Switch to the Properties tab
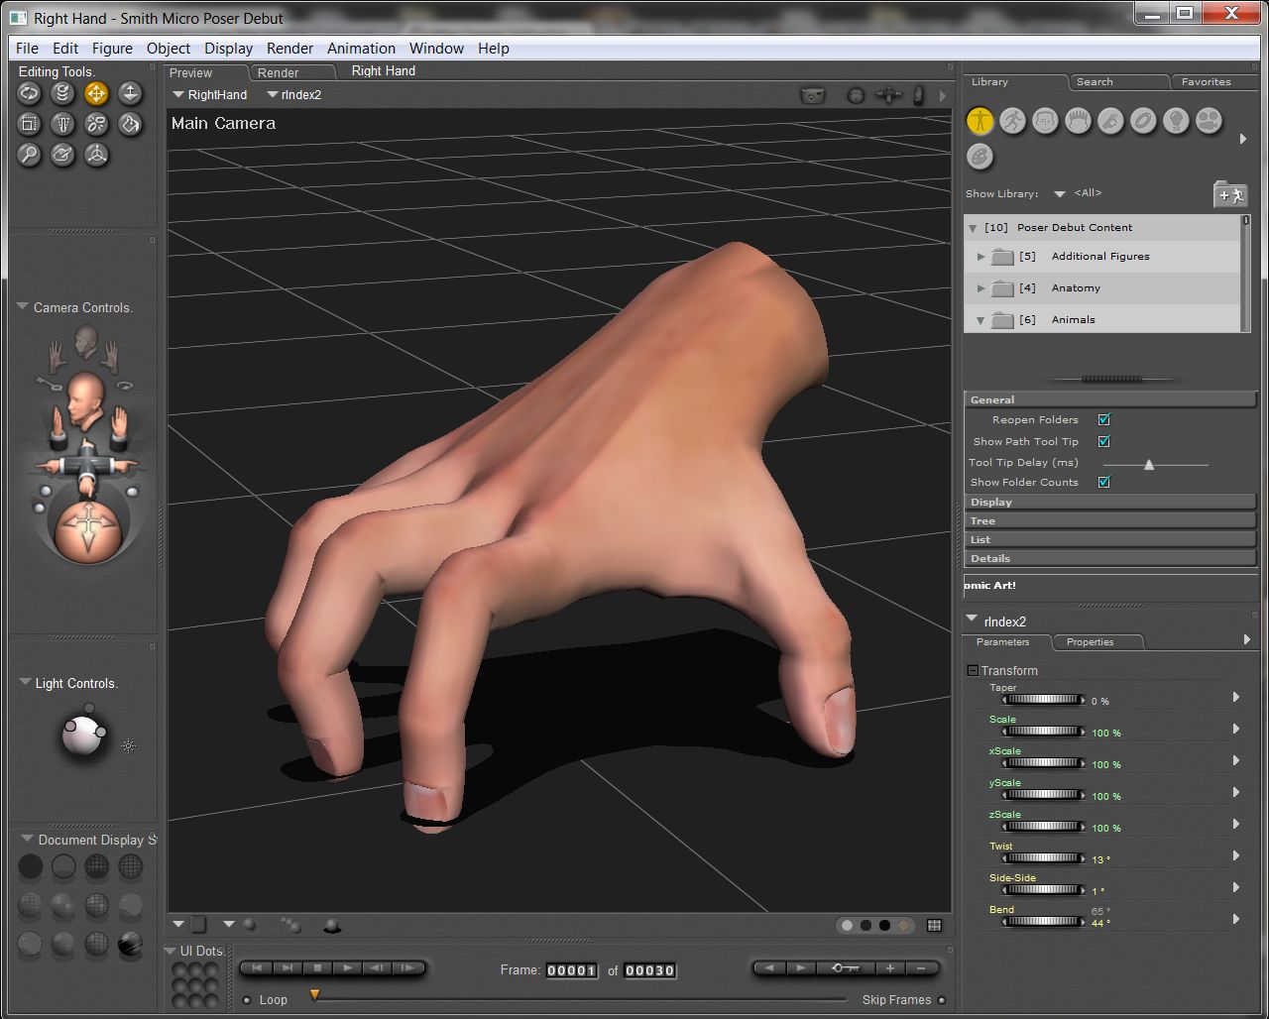The image size is (1269, 1019). (x=1090, y=642)
